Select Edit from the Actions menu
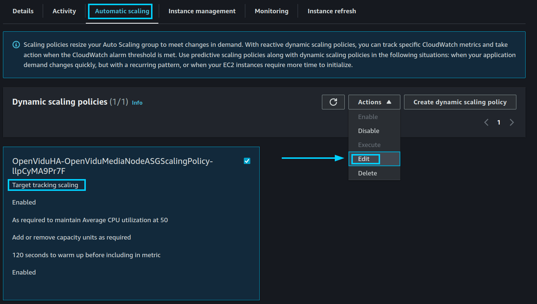 tap(364, 159)
